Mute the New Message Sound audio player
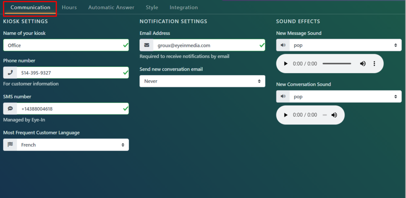This screenshot has width=406, height=198. (362, 64)
